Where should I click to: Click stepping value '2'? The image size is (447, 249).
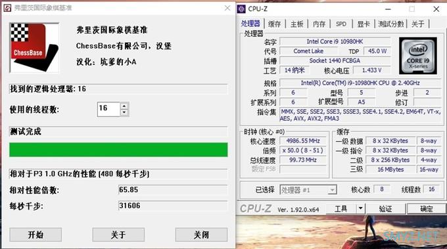click(x=427, y=93)
